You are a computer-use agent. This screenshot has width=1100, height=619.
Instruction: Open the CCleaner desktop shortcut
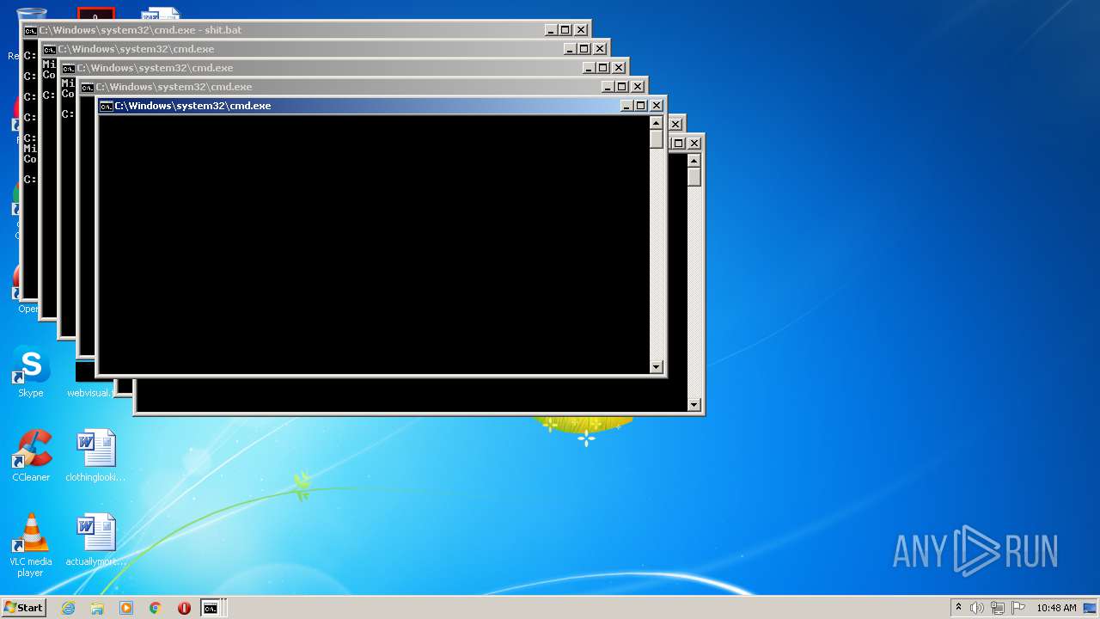pos(31,456)
